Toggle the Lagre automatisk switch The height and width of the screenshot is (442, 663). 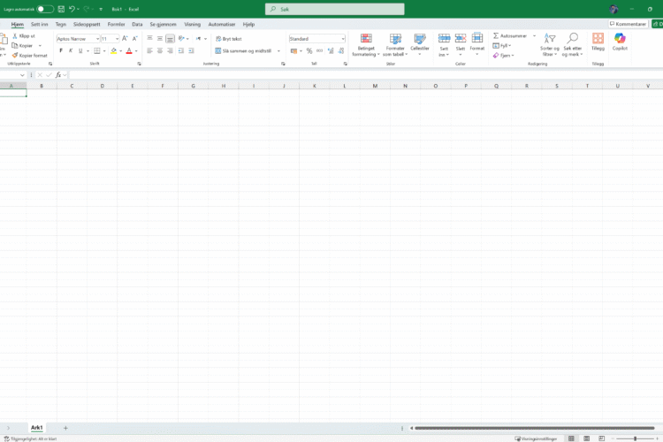tap(45, 9)
